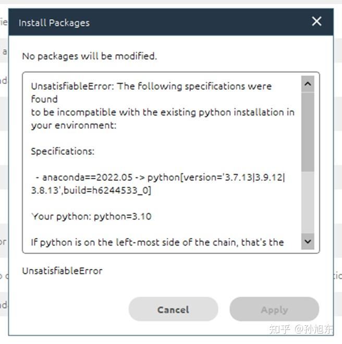The image size is (342, 344).
Task: Click the "your environment:" line
Action: tap(74, 125)
